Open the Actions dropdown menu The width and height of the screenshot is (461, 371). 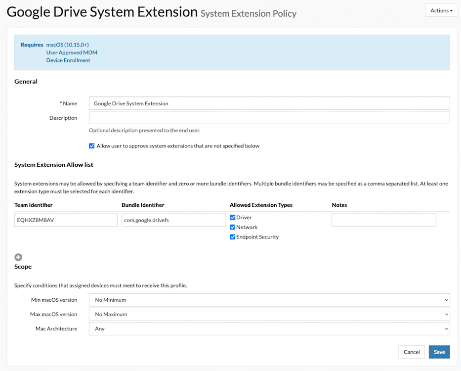coord(441,10)
